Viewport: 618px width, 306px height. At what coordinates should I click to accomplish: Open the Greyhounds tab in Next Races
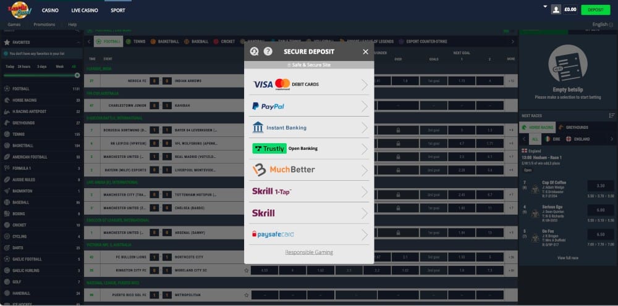tap(573, 127)
